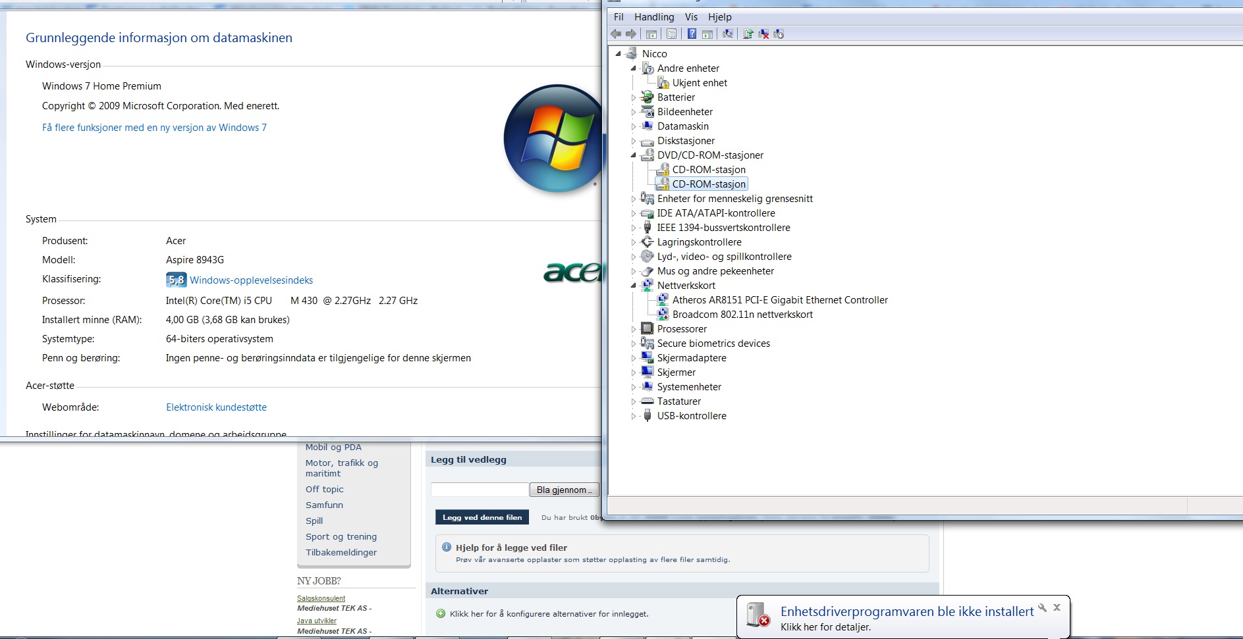This screenshot has height=639, width=1243.
Task: Click the Lyd-, video- og spillkontrollere speaker icon
Action: coord(648,256)
